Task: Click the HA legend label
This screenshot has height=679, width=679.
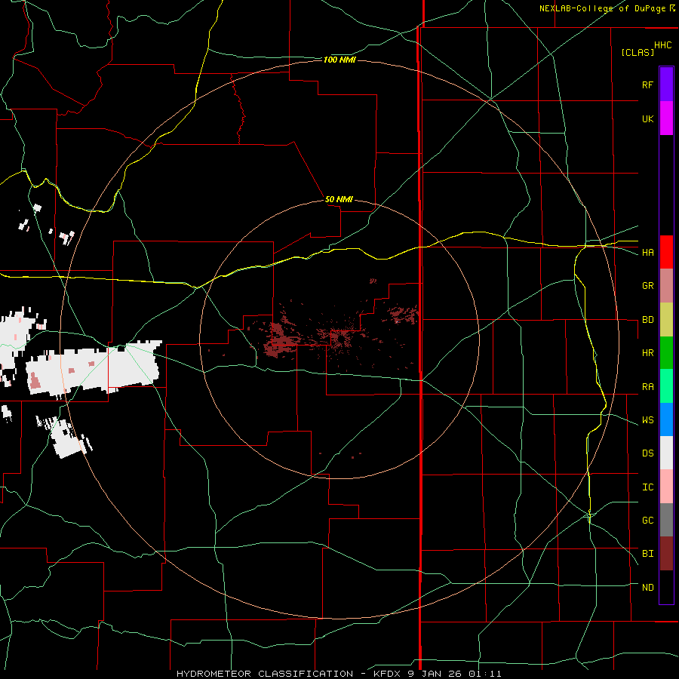Action: click(647, 253)
